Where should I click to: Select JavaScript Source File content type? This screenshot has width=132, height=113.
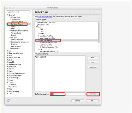48,43
